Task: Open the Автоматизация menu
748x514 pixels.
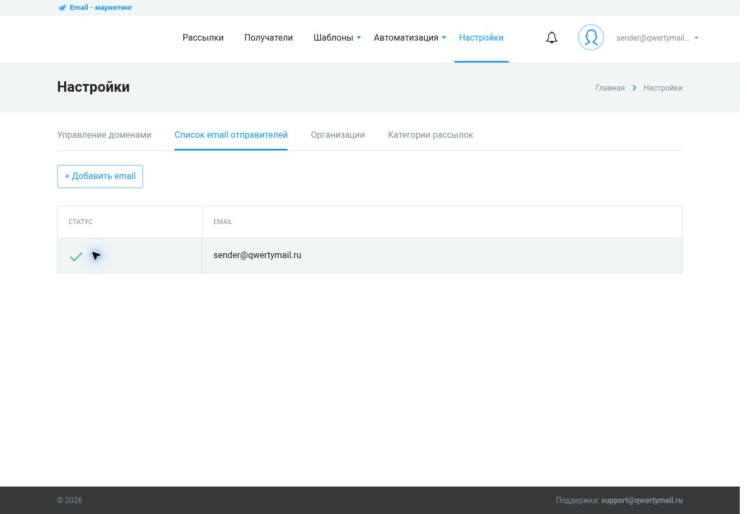Action: [x=406, y=38]
